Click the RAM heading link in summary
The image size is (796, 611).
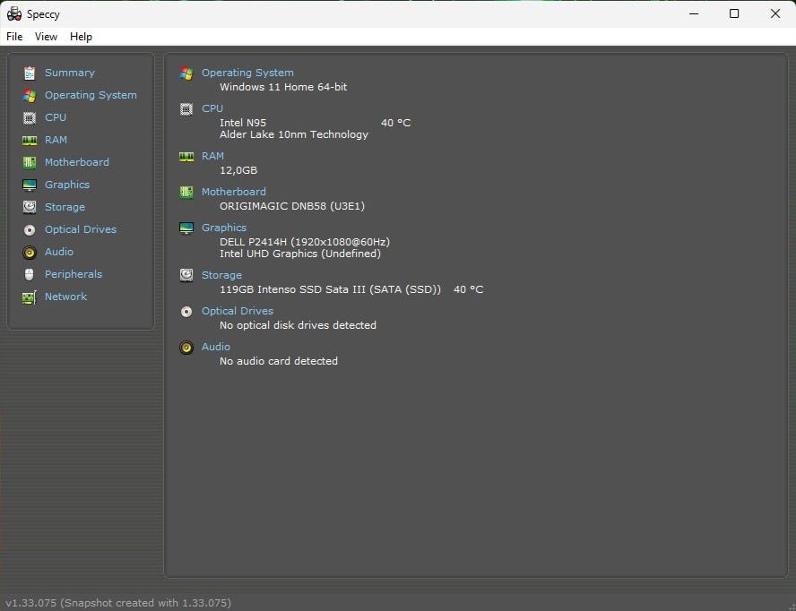click(x=212, y=156)
